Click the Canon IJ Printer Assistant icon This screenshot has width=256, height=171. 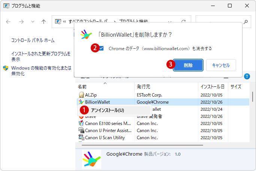pos(81,131)
